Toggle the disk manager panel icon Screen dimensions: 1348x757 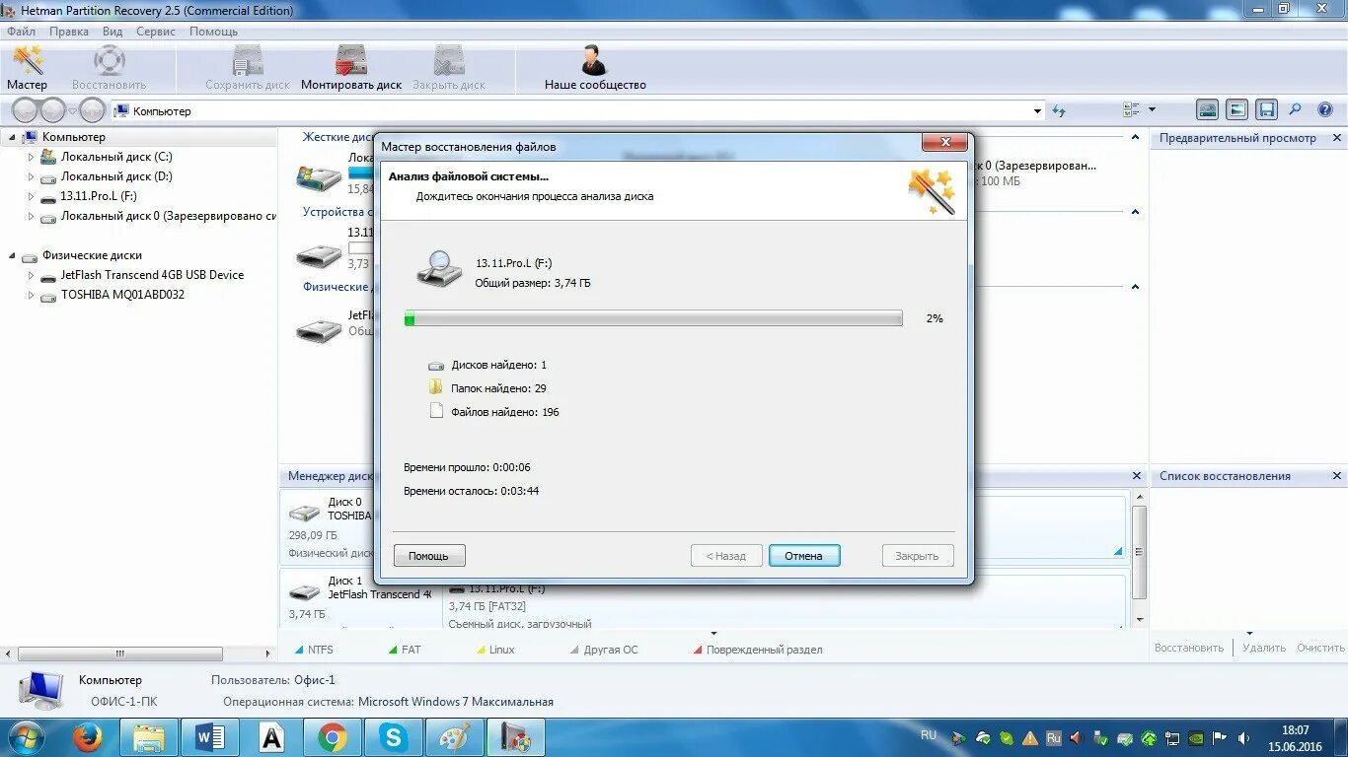pyautogui.click(x=1208, y=110)
